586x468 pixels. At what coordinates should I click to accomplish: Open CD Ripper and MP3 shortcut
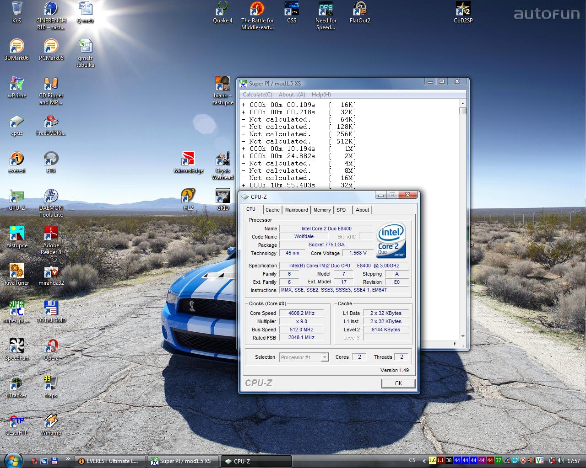click(x=51, y=90)
